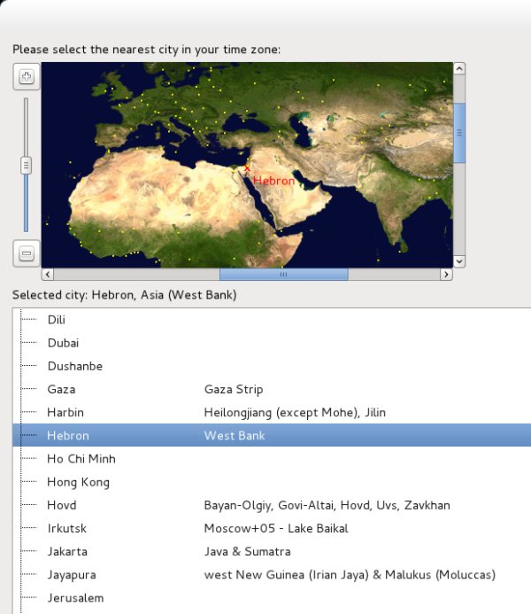Select Ho Chi Minh city entry
531x614 pixels.
coord(81,459)
